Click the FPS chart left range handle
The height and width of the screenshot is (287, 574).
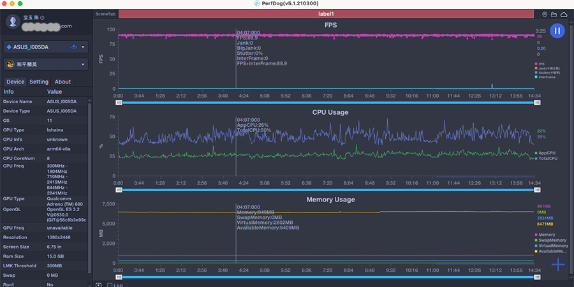tap(119, 103)
